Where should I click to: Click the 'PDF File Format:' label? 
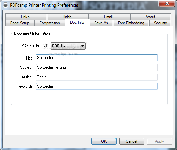pyautogui.click(x=35, y=46)
